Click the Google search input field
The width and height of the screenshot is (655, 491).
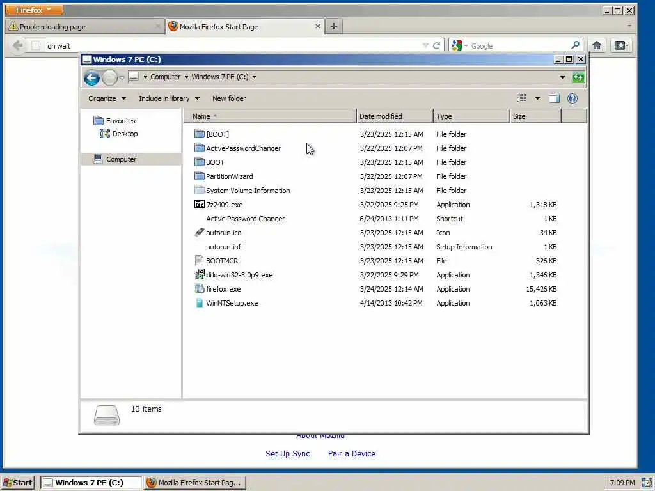pyautogui.click(x=519, y=45)
